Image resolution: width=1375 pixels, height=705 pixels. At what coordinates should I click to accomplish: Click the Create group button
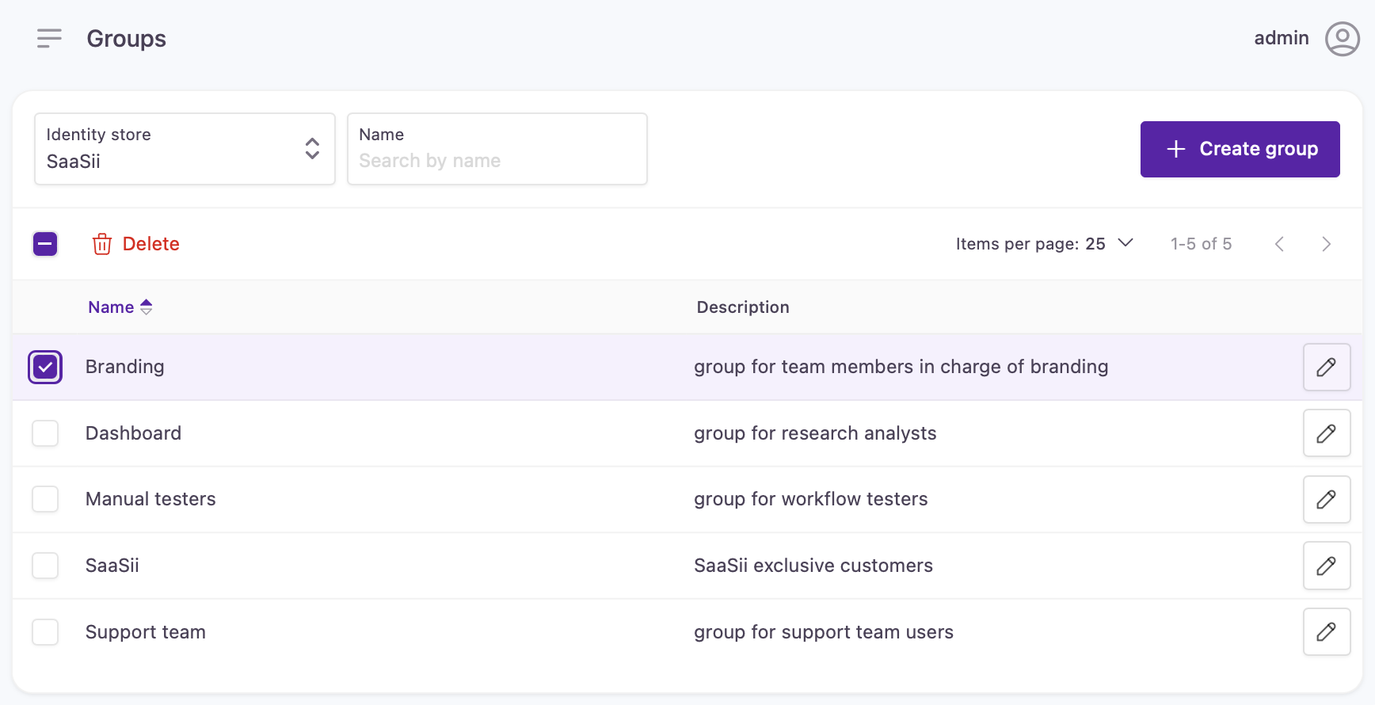[x=1240, y=149]
